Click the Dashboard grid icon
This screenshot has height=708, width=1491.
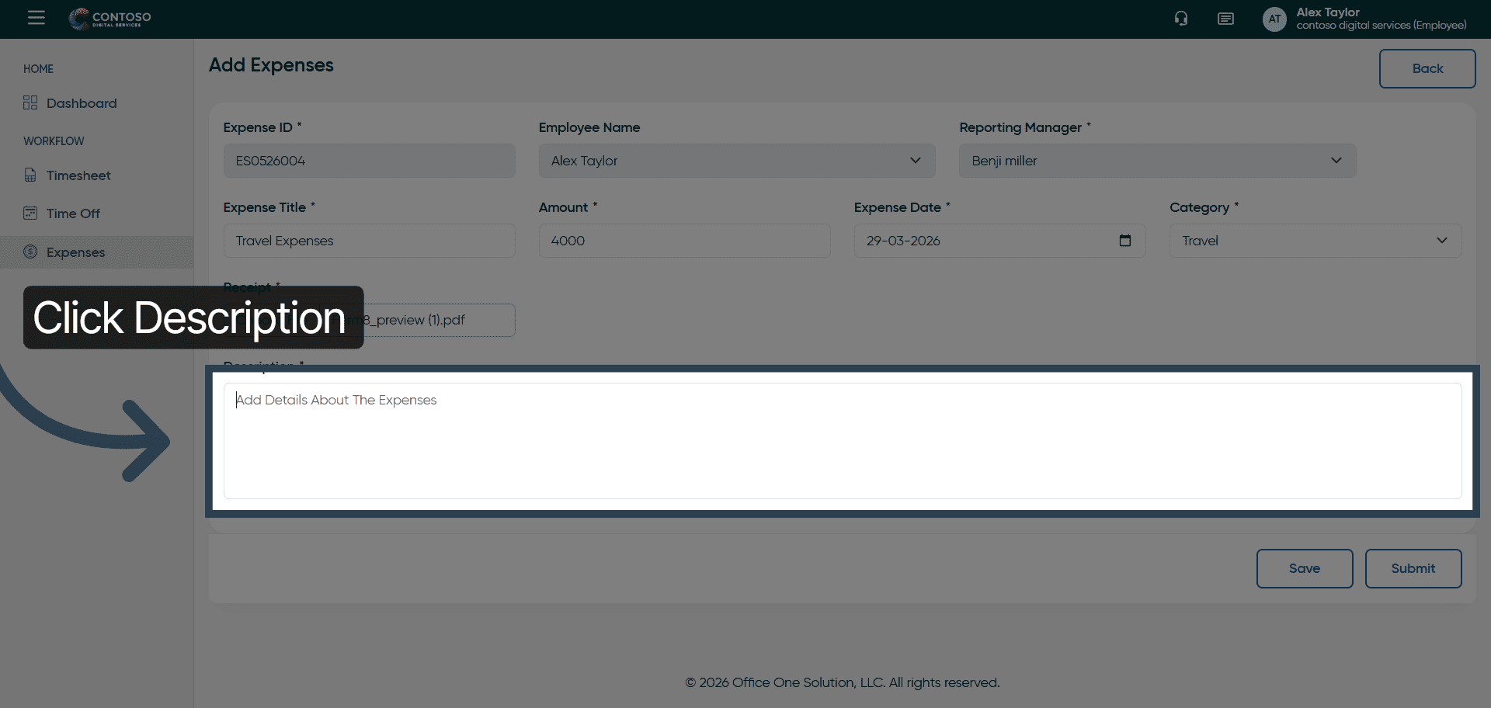pyautogui.click(x=30, y=103)
